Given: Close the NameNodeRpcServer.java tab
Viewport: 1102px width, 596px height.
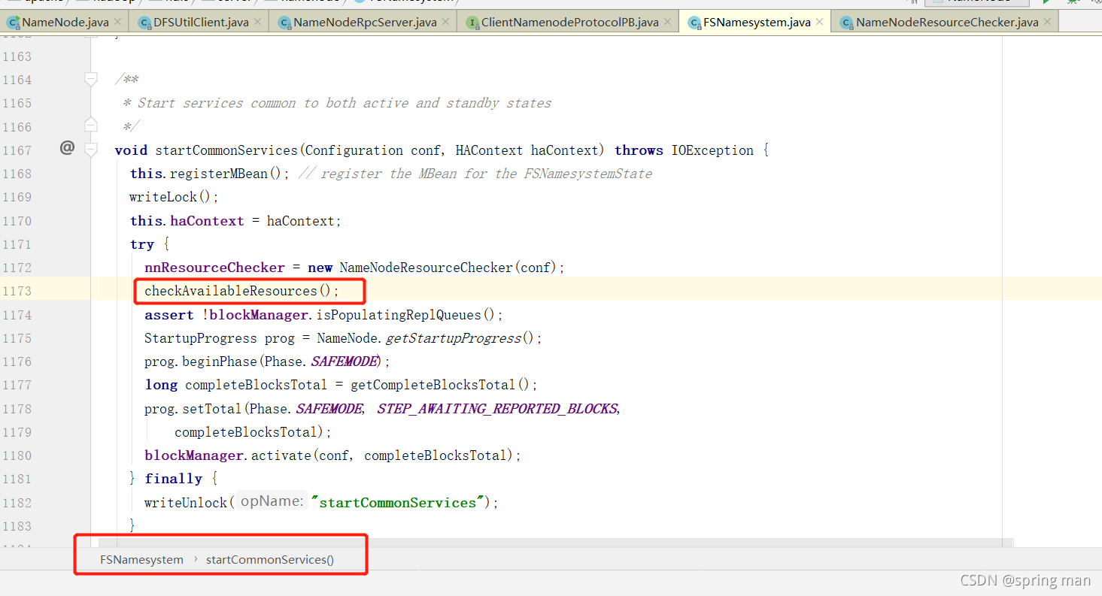Looking at the screenshot, I should [x=445, y=23].
